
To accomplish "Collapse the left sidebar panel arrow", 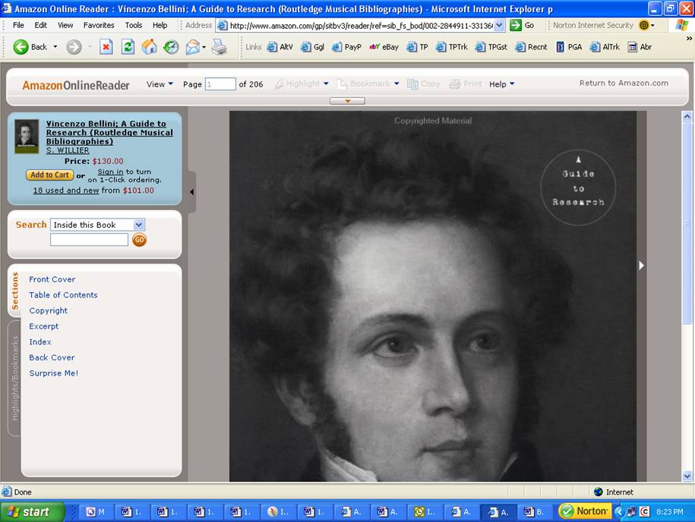I will coord(191,192).
